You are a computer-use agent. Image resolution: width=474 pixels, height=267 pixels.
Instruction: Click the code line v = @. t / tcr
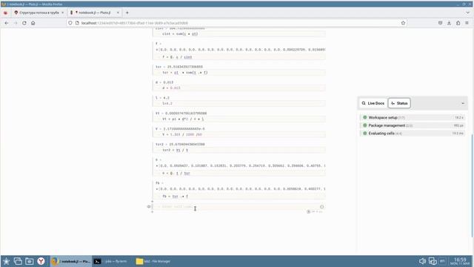[176, 174]
